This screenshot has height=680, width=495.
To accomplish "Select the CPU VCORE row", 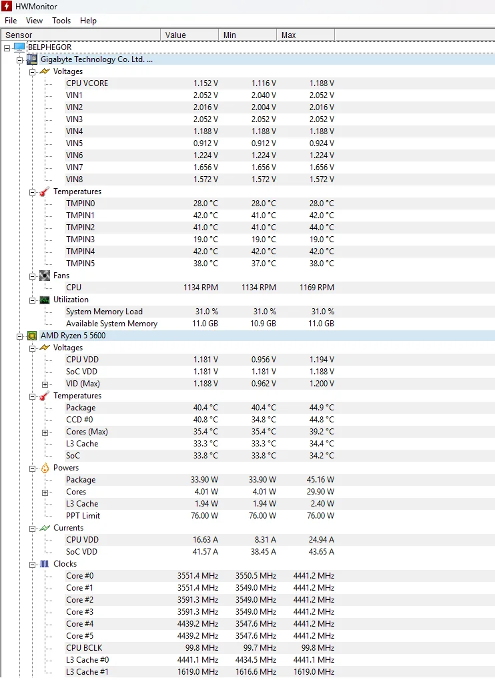I will (199, 83).
